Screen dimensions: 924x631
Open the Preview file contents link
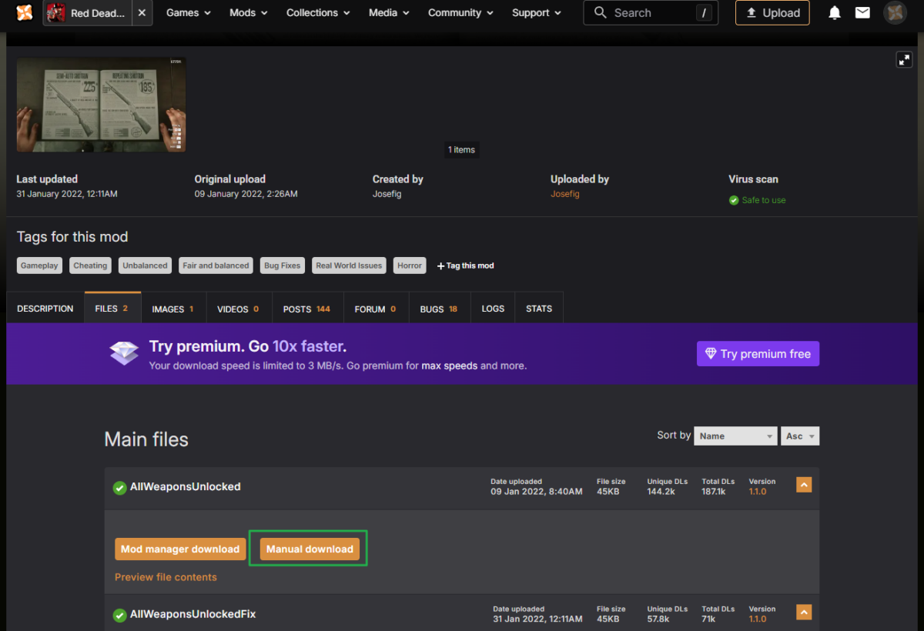(166, 577)
